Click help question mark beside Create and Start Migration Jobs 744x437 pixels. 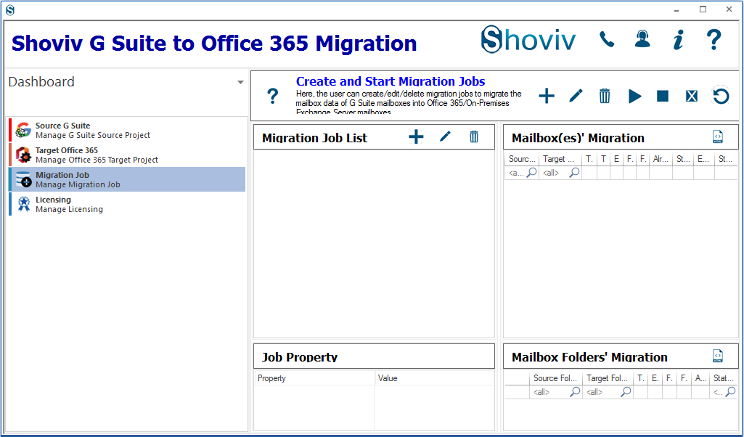[272, 97]
